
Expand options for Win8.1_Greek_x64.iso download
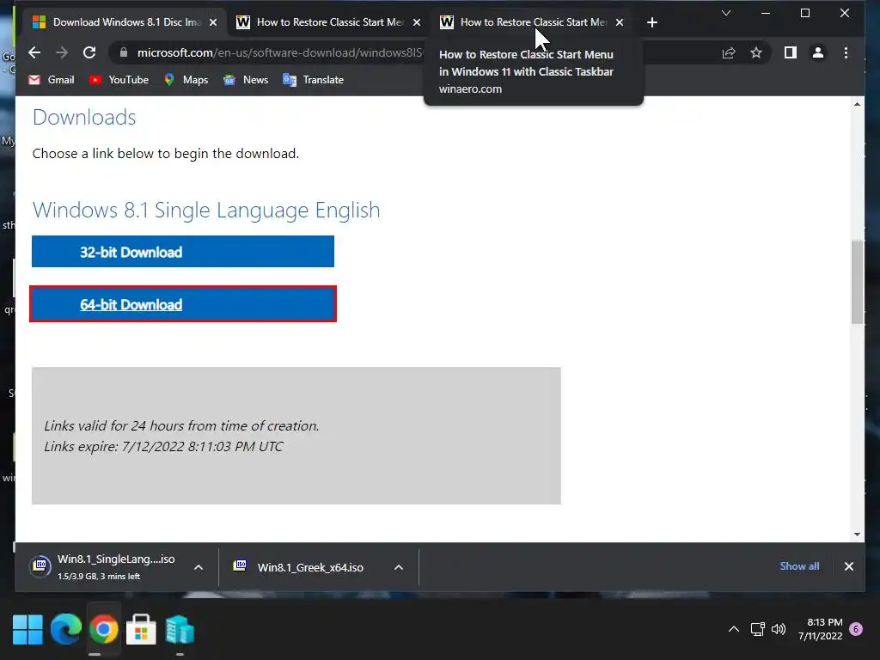click(x=399, y=567)
